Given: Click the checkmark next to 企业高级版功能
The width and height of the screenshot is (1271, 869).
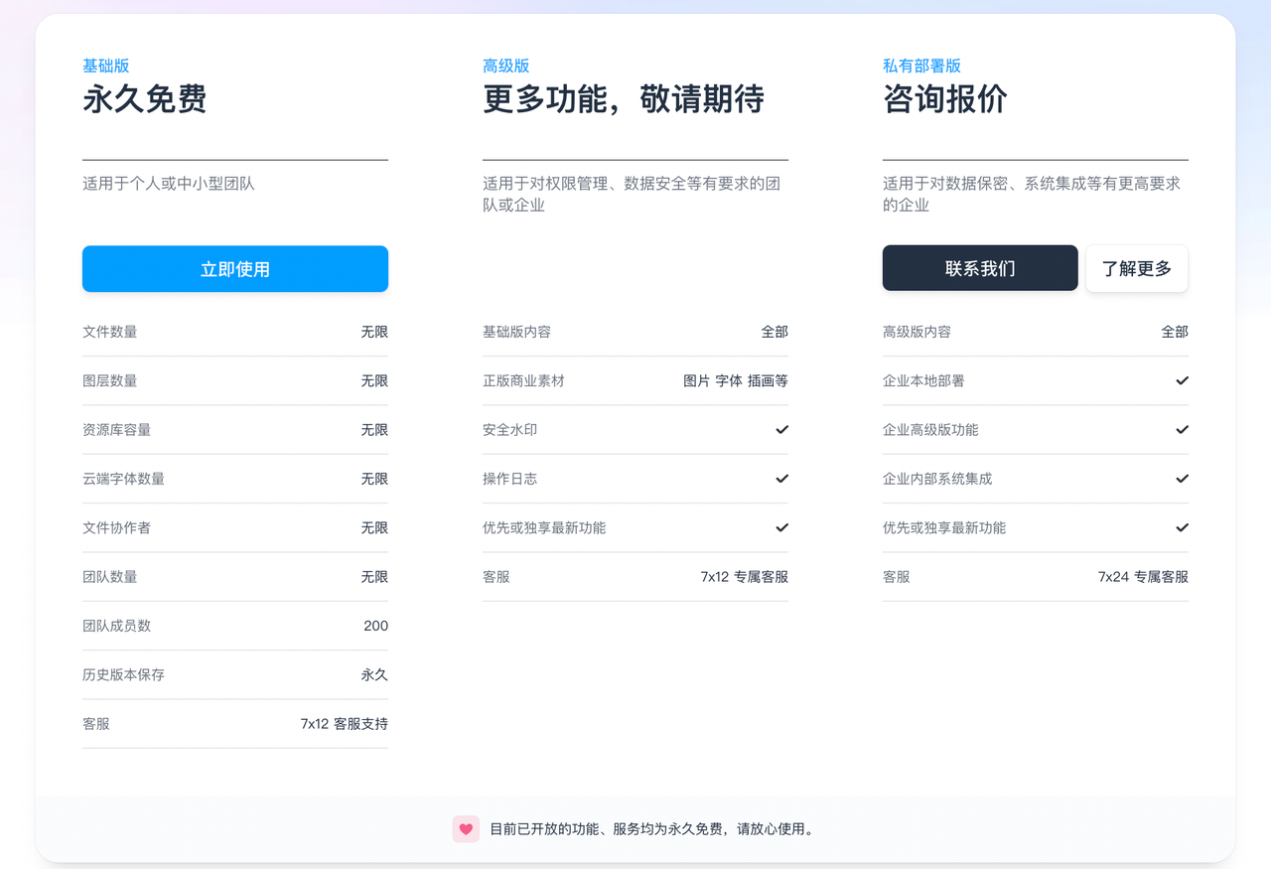Looking at the screenshot, I should [1182, 430].
